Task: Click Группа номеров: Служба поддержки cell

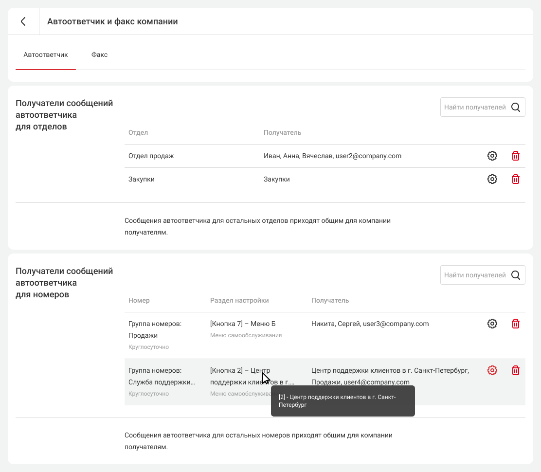Action: 162,376
